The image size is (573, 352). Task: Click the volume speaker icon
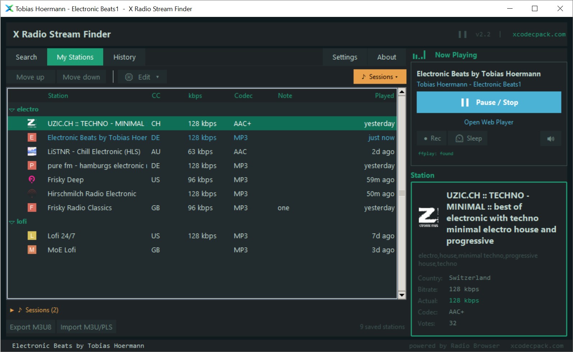tap(551, 139)
